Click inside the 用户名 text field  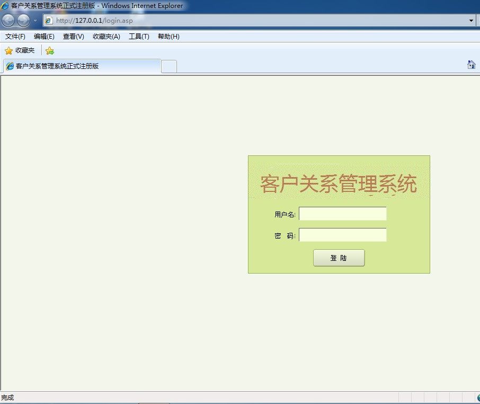pyautogui.click(x=342, y=214)
